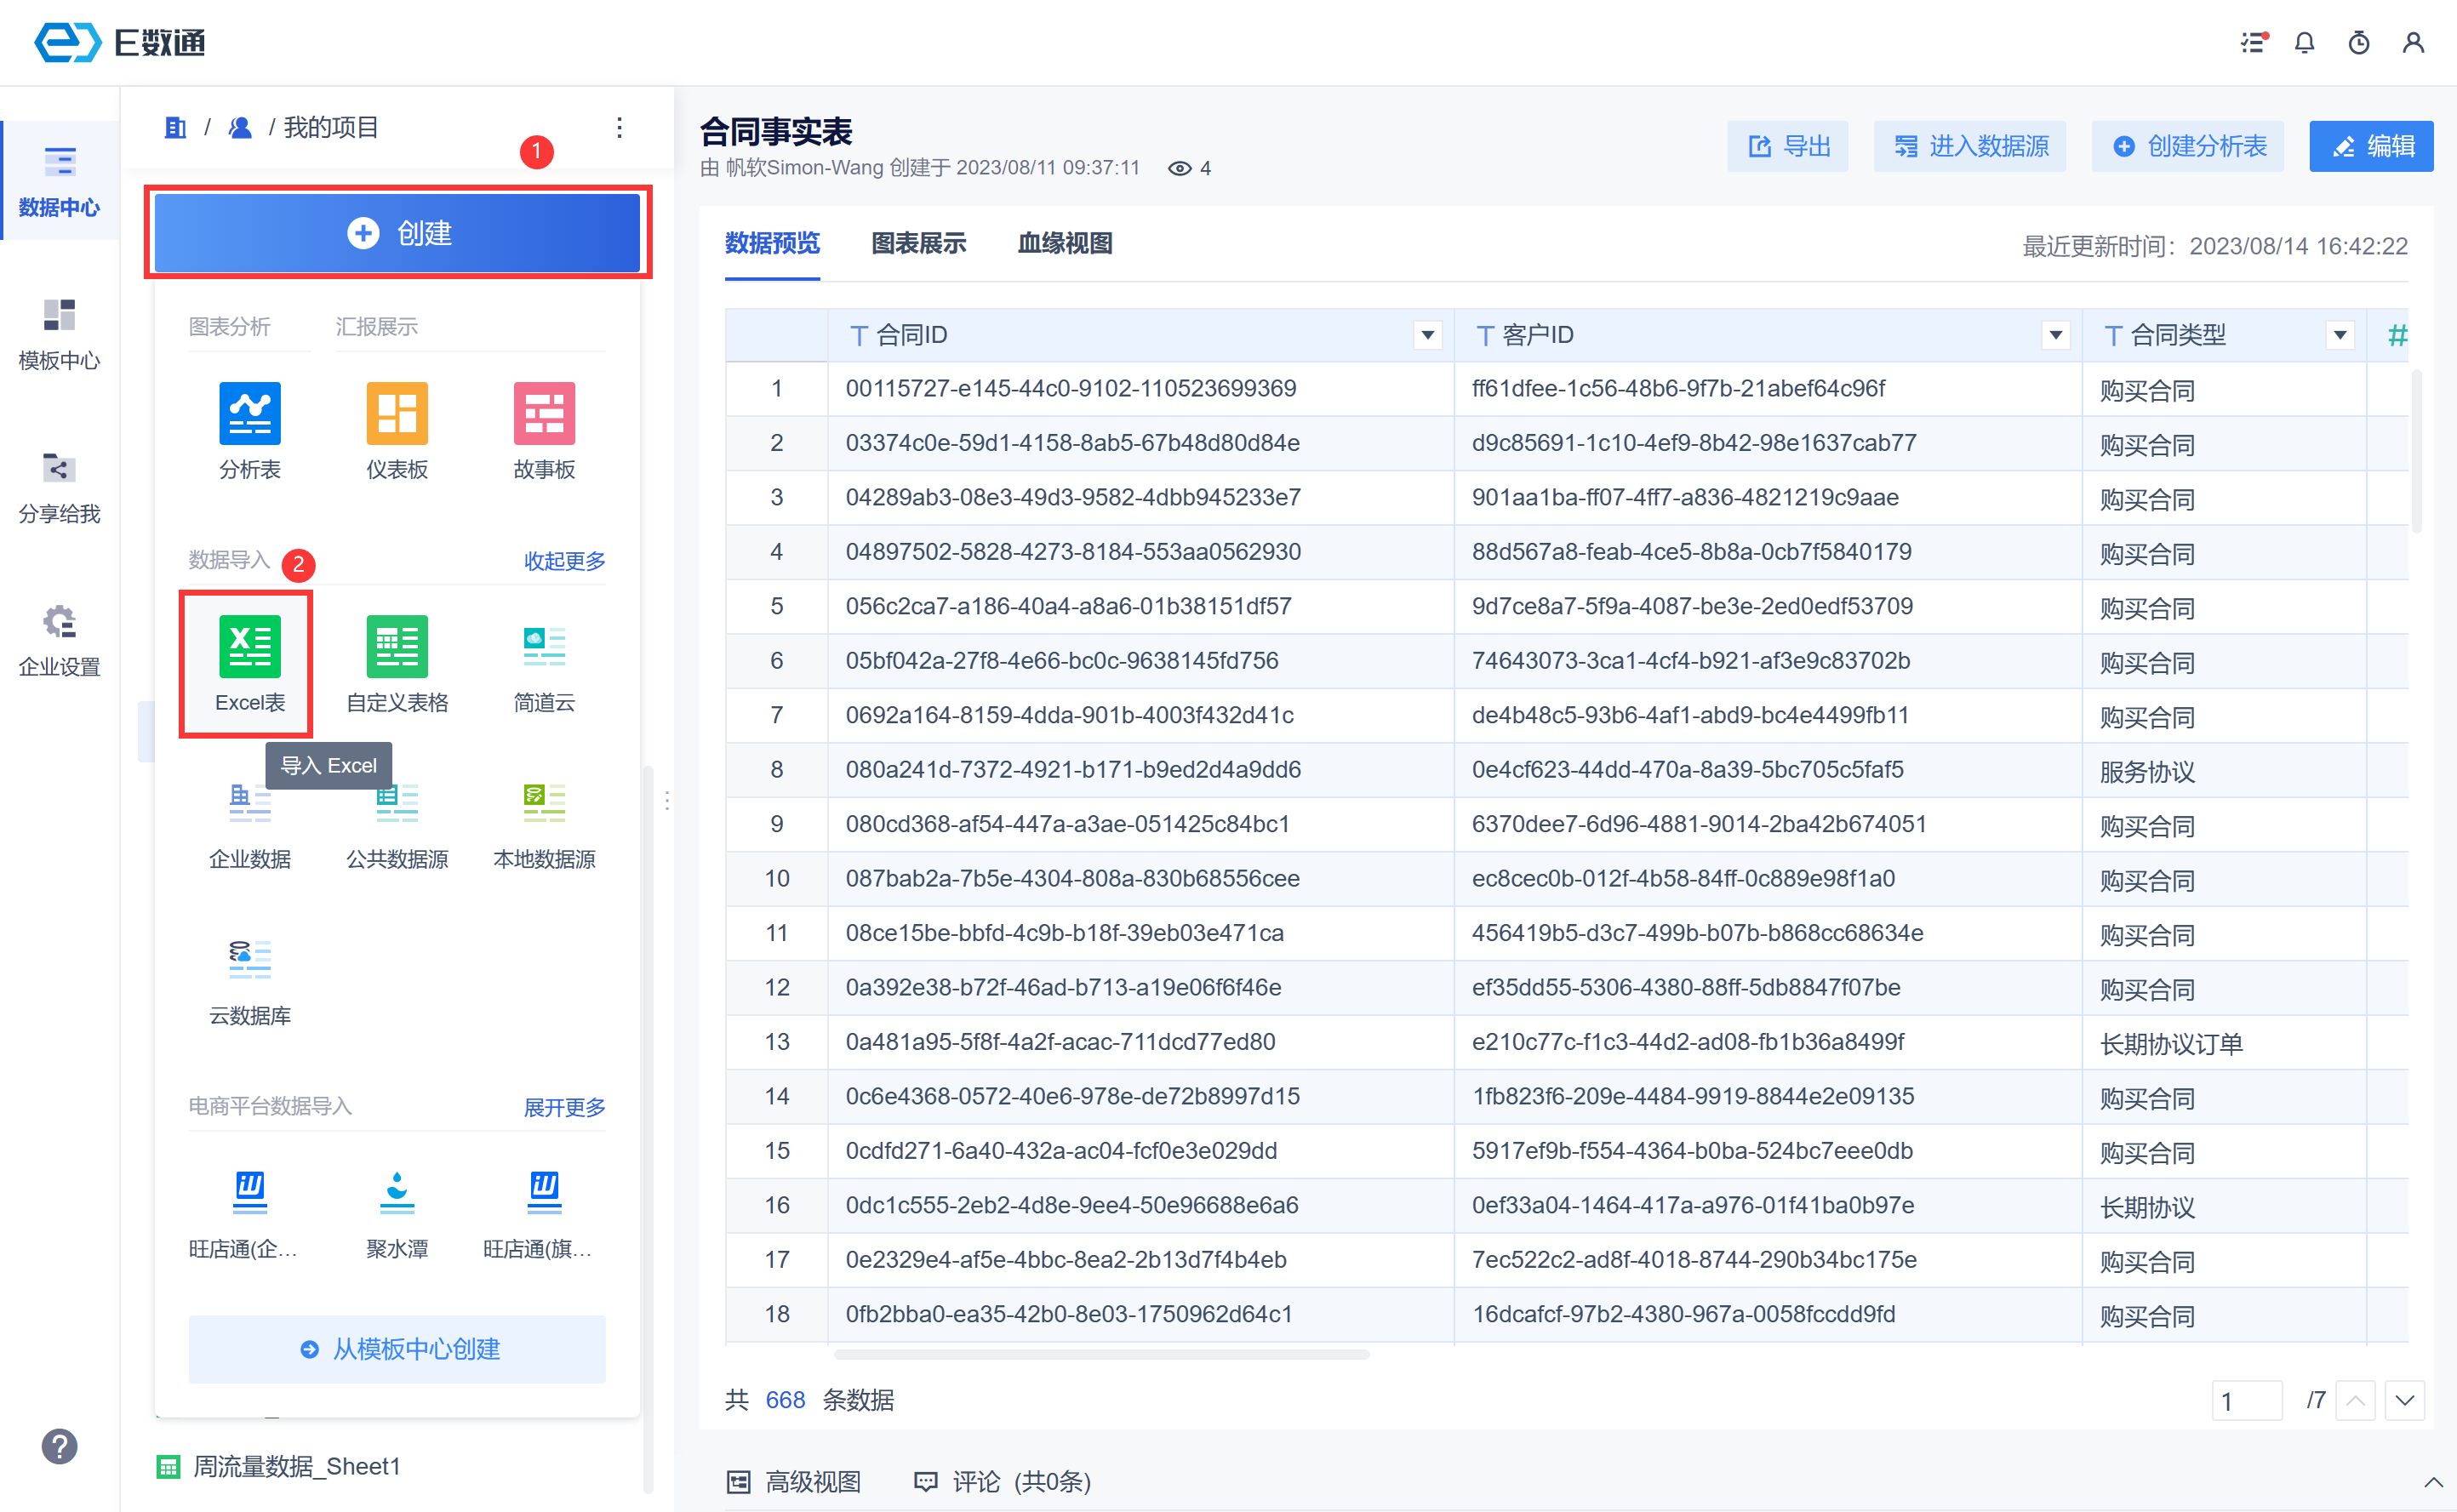The height and width of the screenshot is (1512, 2457).
Task: Open the 仪表板 dashboard icon
Action: coord(396,413)
